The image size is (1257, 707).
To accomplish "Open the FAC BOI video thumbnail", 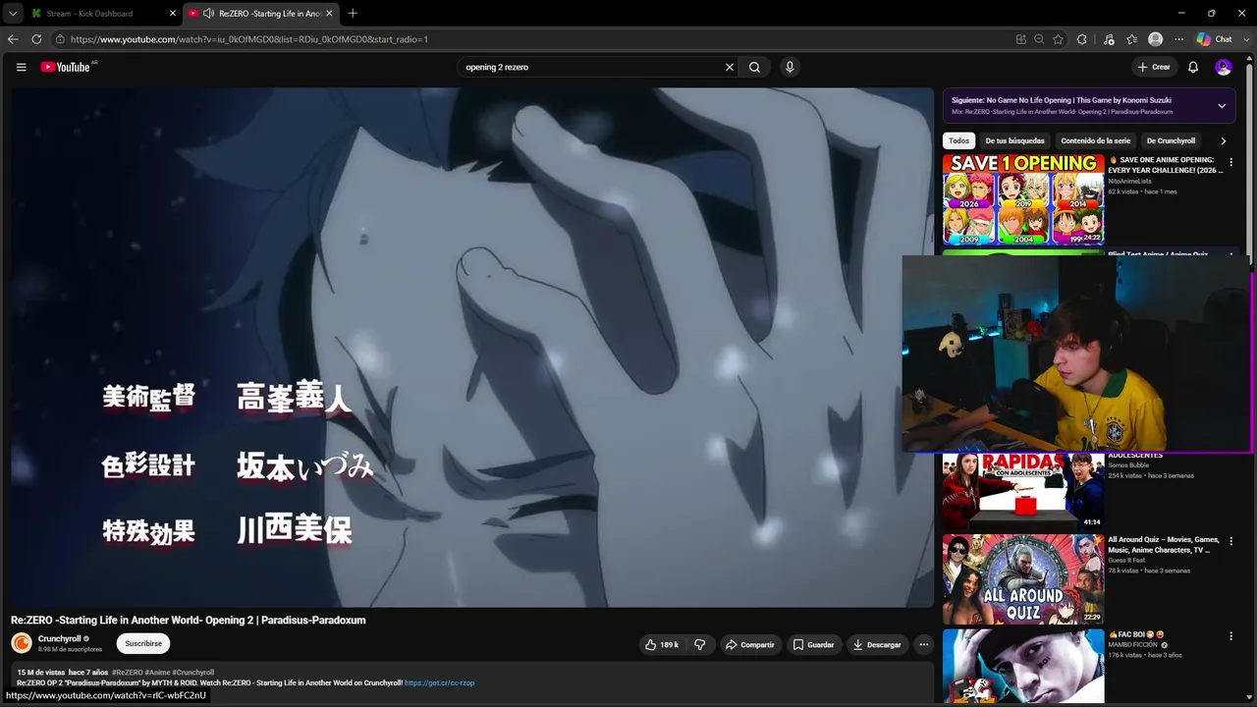I will click(1023, 666).
